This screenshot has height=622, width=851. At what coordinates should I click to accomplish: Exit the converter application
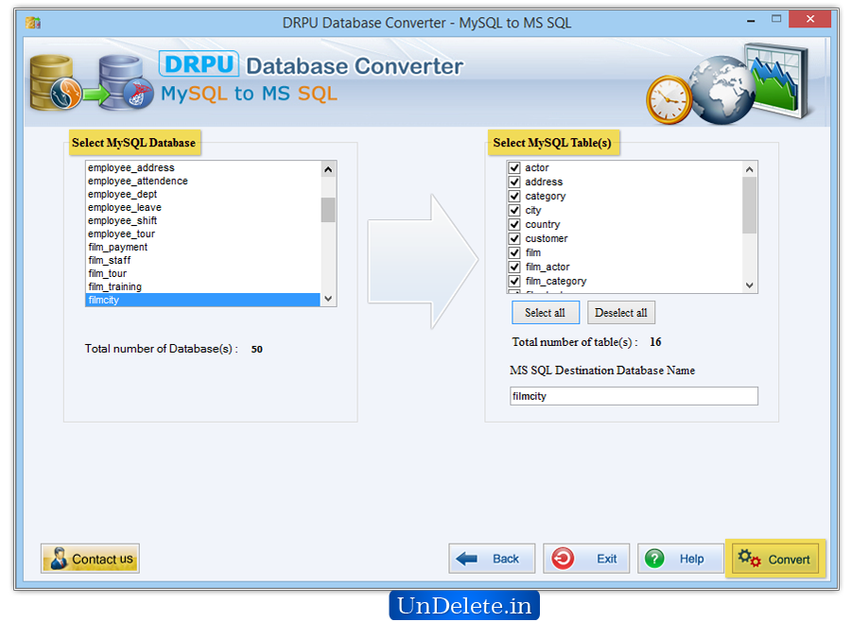pyautogui.click(x=586, y=559)
